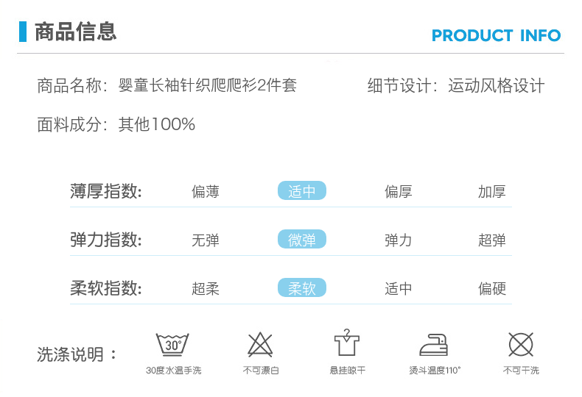Screen dimensions: 582x397
Task: Click the hang-dry shirt icon
Action: pos(347,343)
